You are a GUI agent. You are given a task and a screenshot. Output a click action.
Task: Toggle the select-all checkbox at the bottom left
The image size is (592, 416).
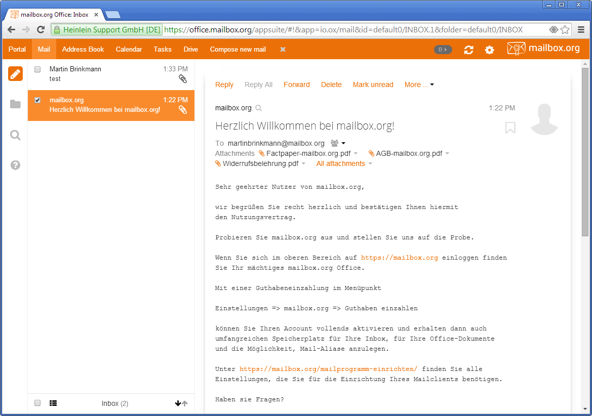(x=37, y=403)
